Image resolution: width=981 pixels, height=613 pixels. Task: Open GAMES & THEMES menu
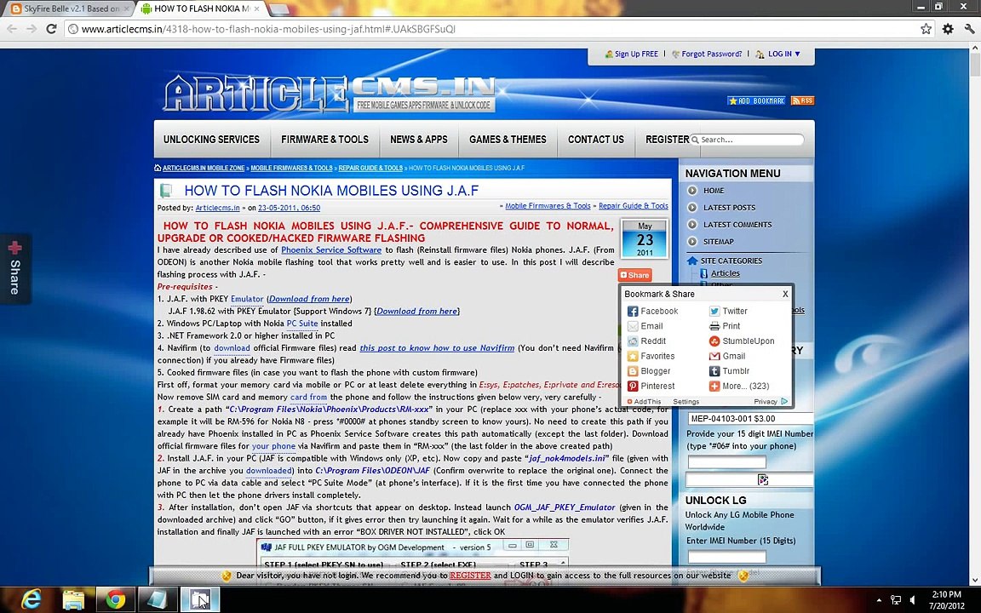pos(508,140)
